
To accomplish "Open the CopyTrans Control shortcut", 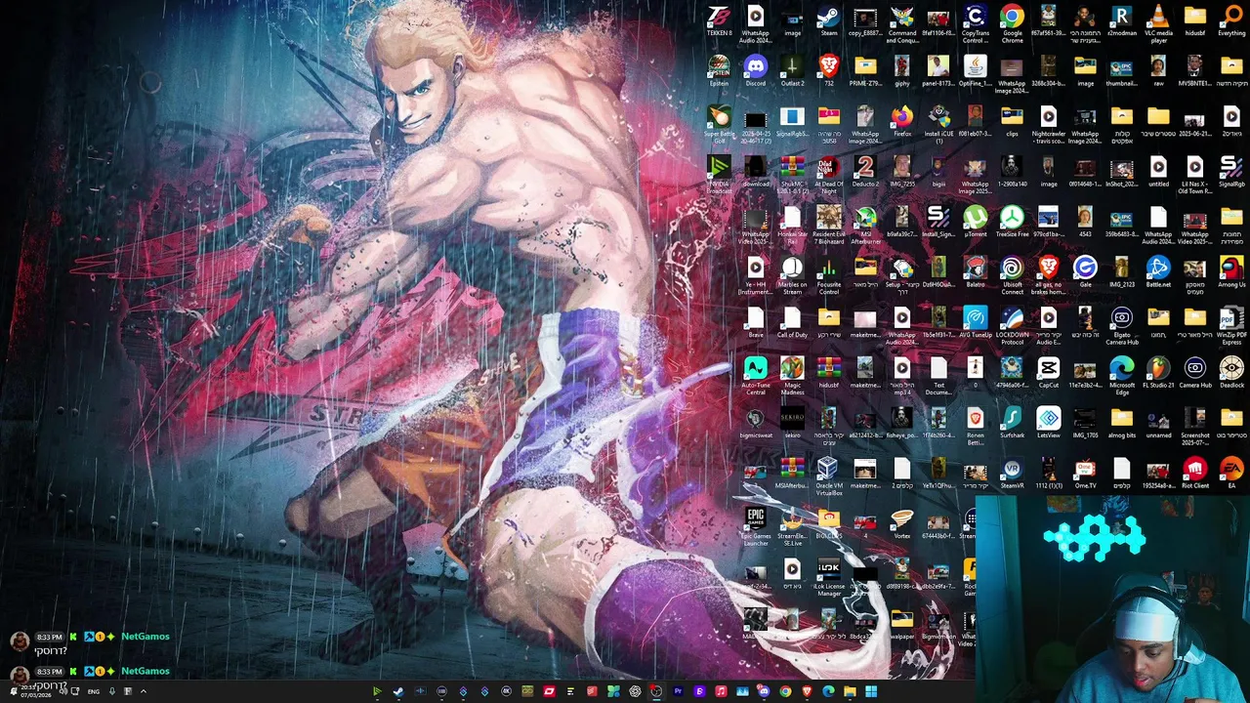I will pyautogui.click(x=975, y=23).
